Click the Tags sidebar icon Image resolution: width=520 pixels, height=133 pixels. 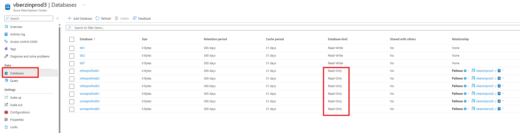click(x=6, y=49)
